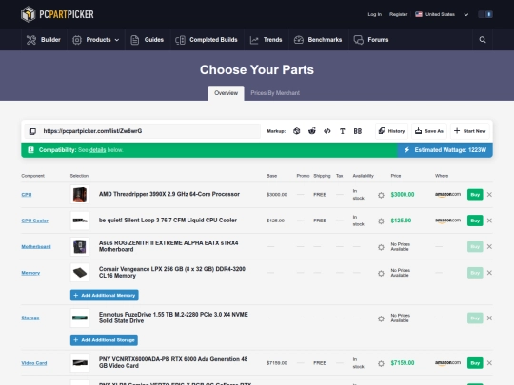Open the gear icon in the CPU Cooler row

[381, 221]
